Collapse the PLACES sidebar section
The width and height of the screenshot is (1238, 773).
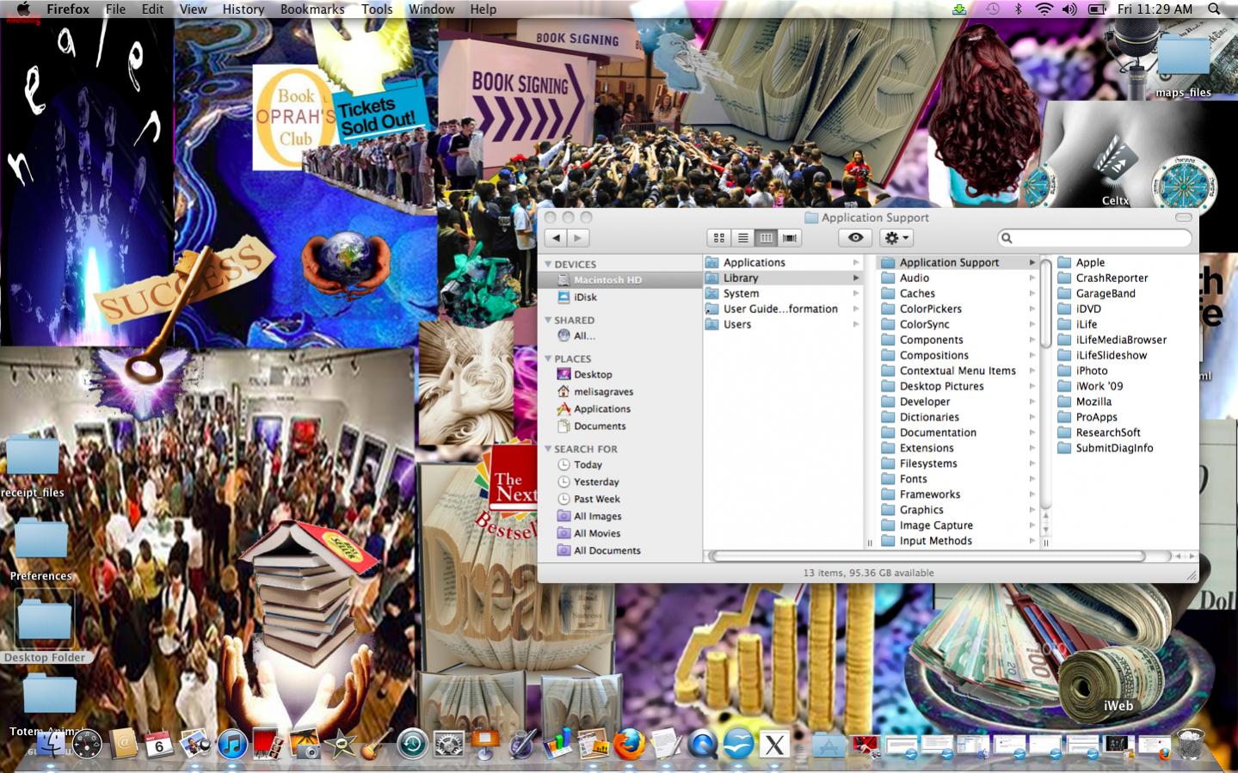548,359
